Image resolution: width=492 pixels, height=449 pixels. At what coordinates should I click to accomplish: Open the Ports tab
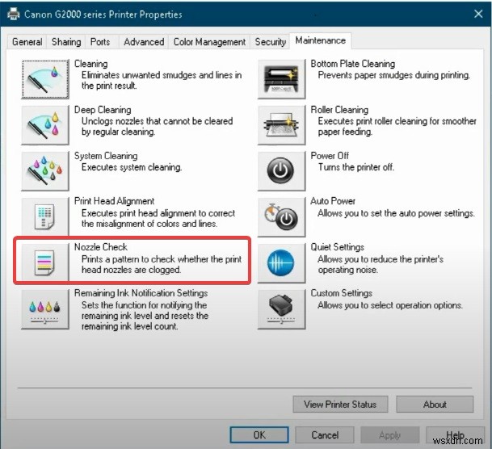[100, 42]
